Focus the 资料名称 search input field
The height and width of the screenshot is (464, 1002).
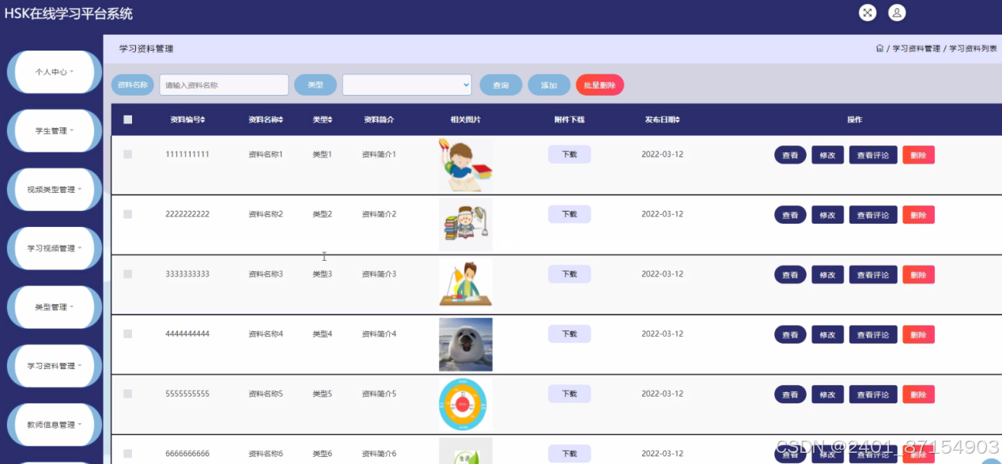point(224,85)
